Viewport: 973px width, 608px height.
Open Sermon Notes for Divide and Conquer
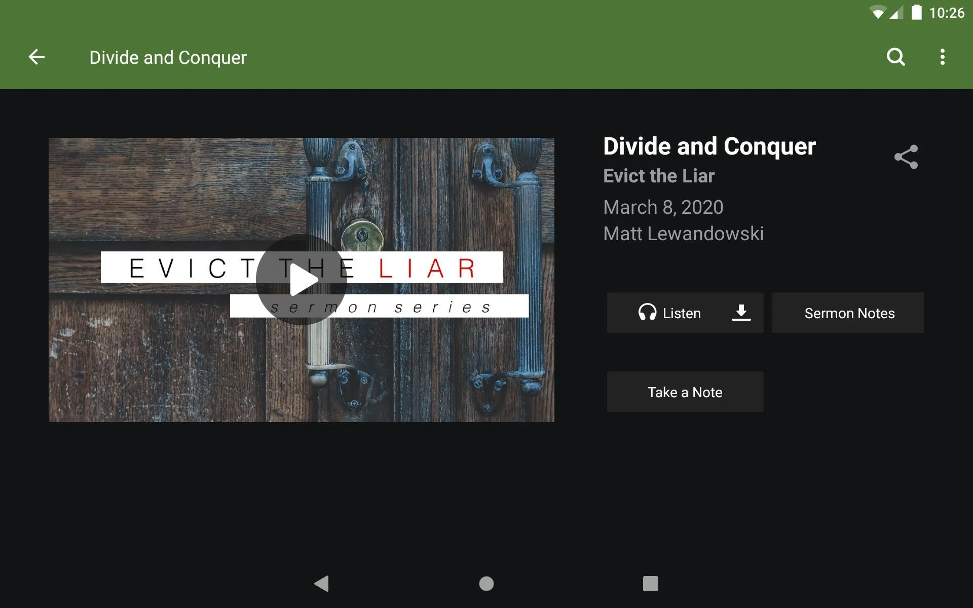point(850,313)
